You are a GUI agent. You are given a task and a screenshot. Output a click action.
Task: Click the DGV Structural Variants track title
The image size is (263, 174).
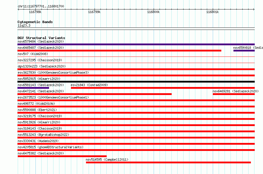pyautogui.click(x=41, y=38)
